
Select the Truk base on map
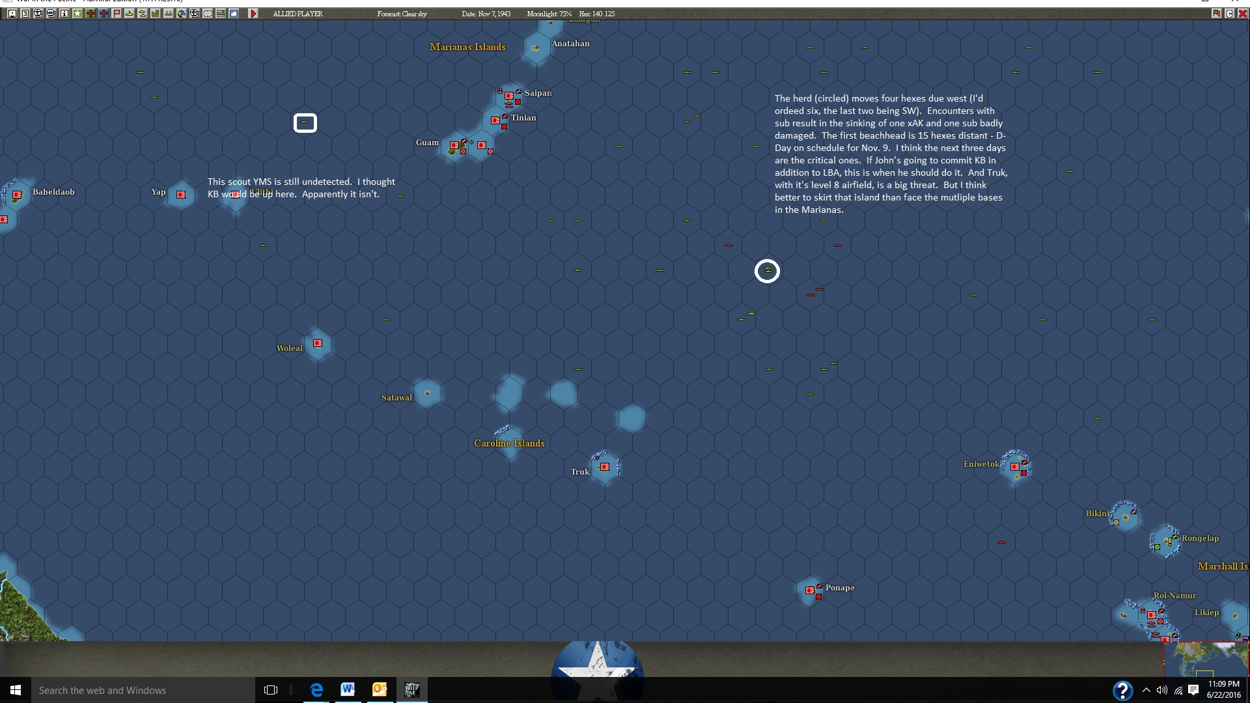(605, 467)
